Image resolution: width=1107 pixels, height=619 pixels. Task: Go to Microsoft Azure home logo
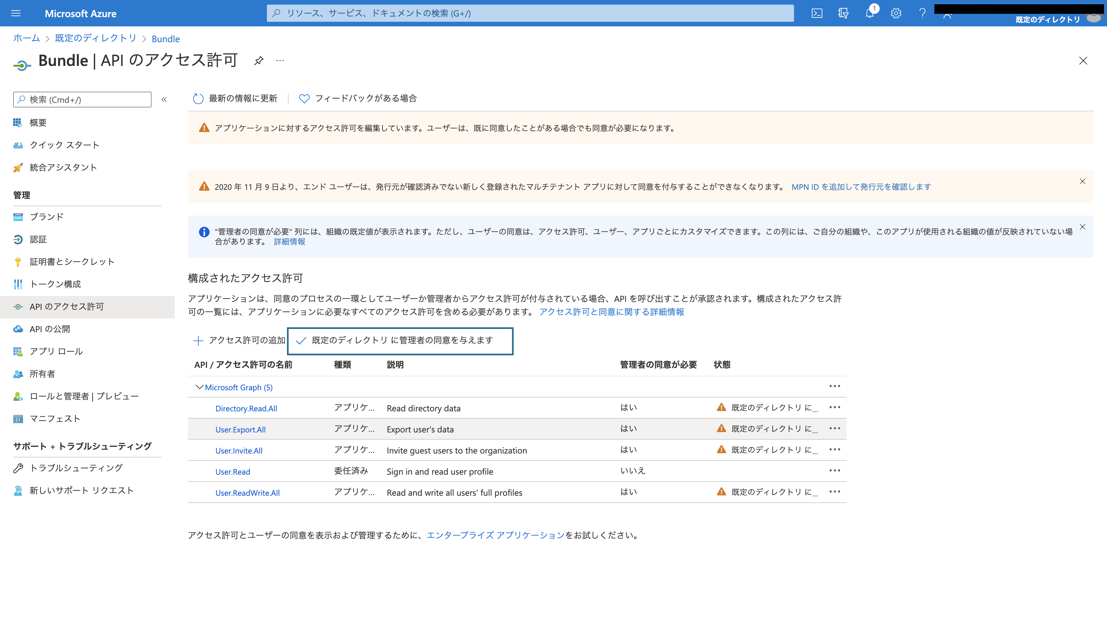(x=80, y=13)
